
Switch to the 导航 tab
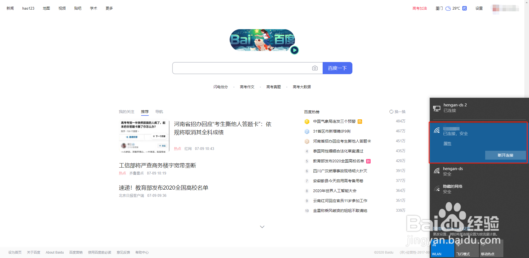(x=159, y=112)
